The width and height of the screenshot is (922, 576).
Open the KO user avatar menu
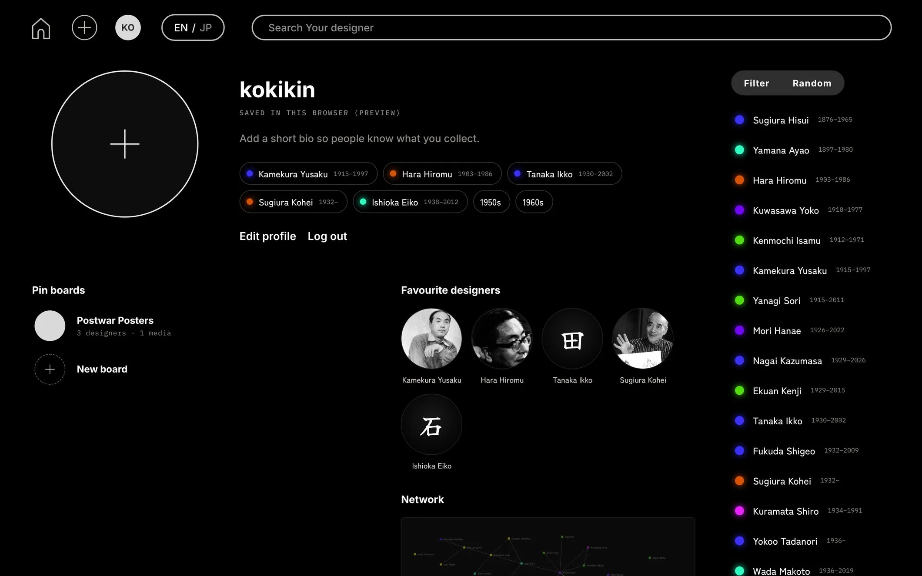coord(128,28)
